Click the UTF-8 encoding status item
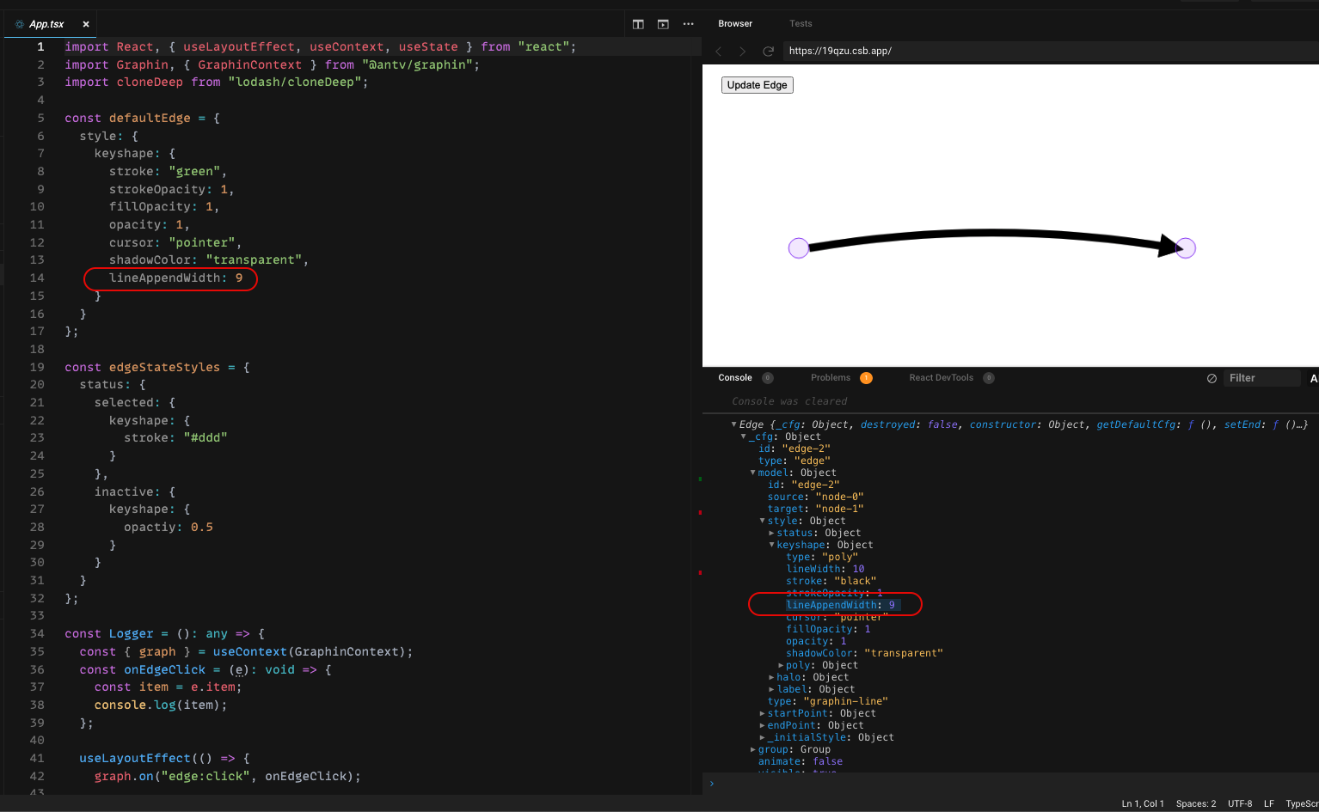Image resolution: width=1319 pixels, height=812 pixels. point(1240,803)
